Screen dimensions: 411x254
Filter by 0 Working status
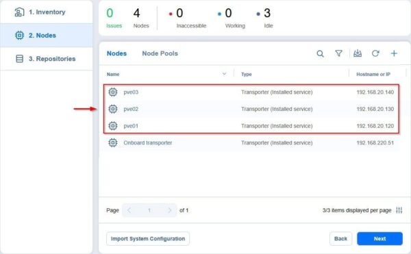point(232,18)
